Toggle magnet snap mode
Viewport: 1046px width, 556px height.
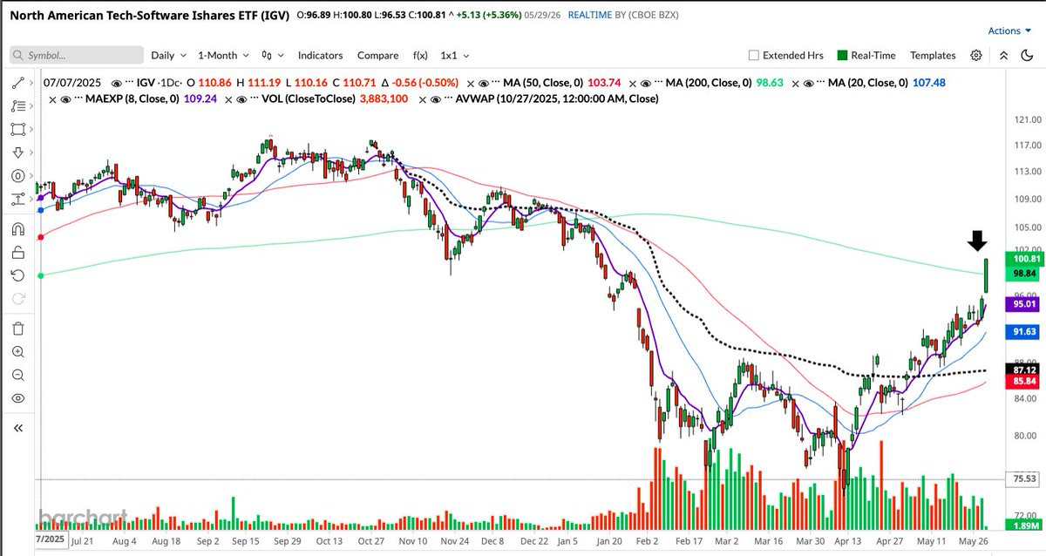click(18, 230)
